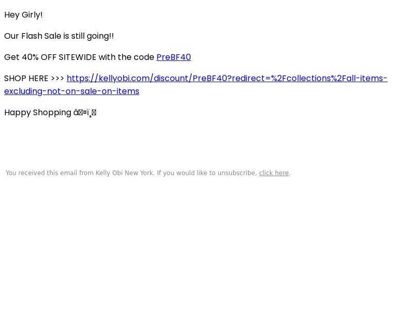413x310 pixels.
Task: Click the 'Our Flash Sale is still going!!' line
Action: click(59, 36)
